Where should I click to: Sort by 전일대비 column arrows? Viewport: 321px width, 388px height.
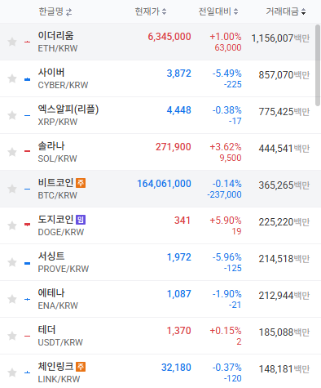[235, 11]
